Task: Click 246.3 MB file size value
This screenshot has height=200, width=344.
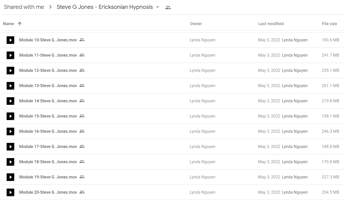Action: tap(330, 131)
